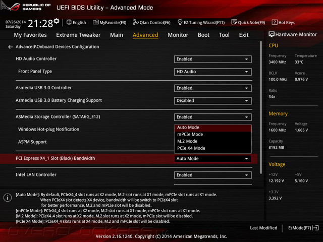Open the My Favorites tab
Viewport: 323px width, 242px height.
[x=30, y=35]
